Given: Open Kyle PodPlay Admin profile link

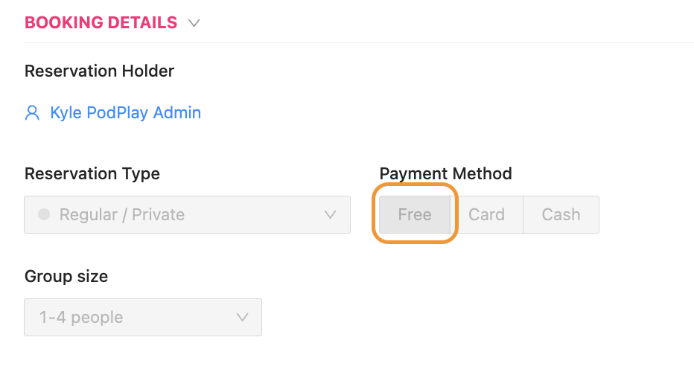Looking at the screenshot, I should [125, 113].
